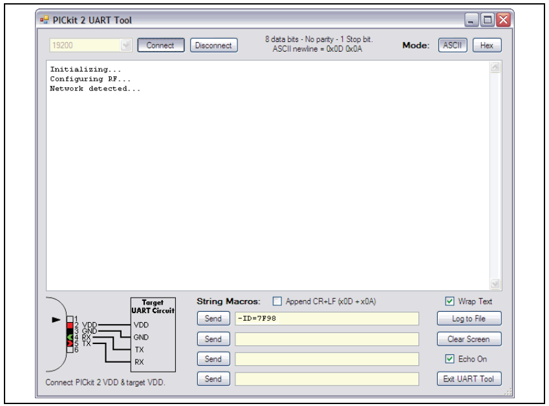Click Clear Screen button

pyautogui.click(x=469, y=339)
